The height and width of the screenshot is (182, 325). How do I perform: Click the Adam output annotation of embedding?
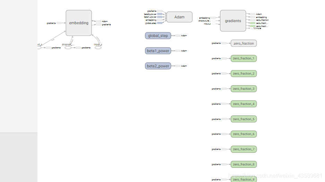105,21
